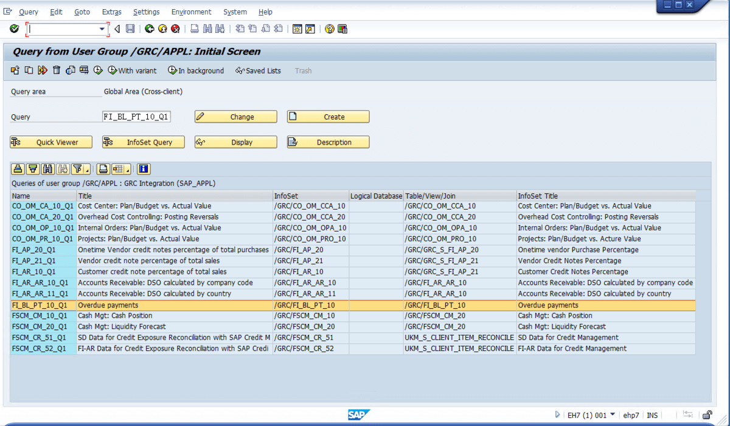Click the Find binoculars icon above table
The image size is (730, 426).
[x=48, y=169]
